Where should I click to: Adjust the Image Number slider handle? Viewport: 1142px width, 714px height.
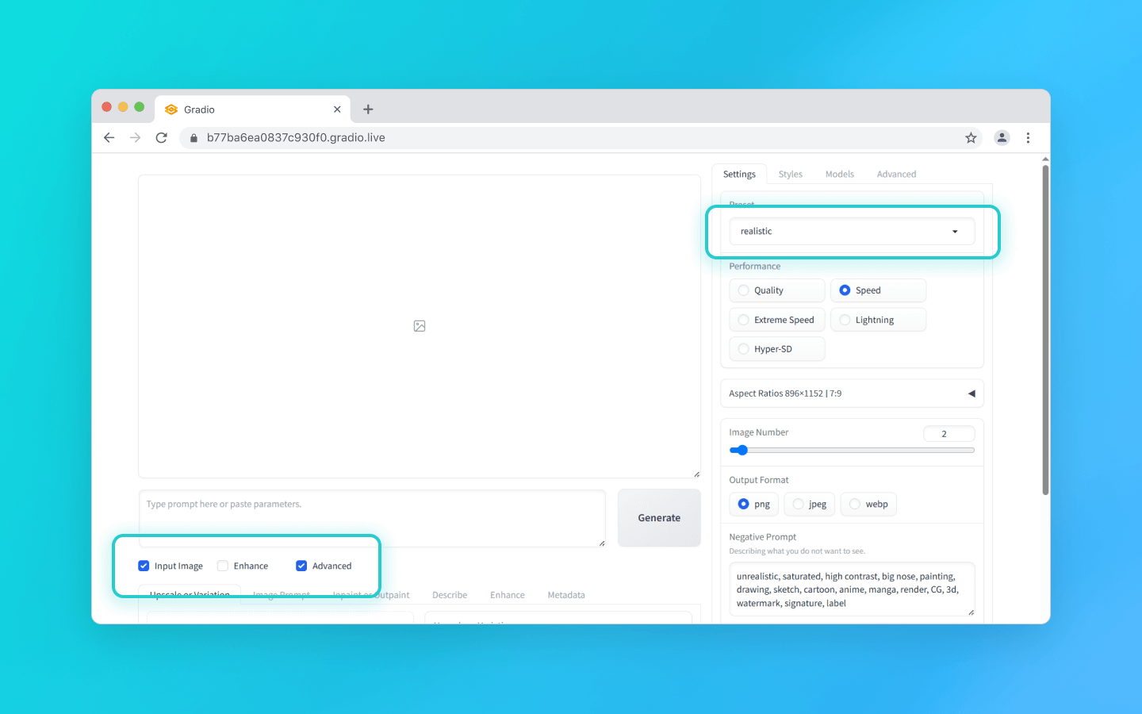click(742, 451)
